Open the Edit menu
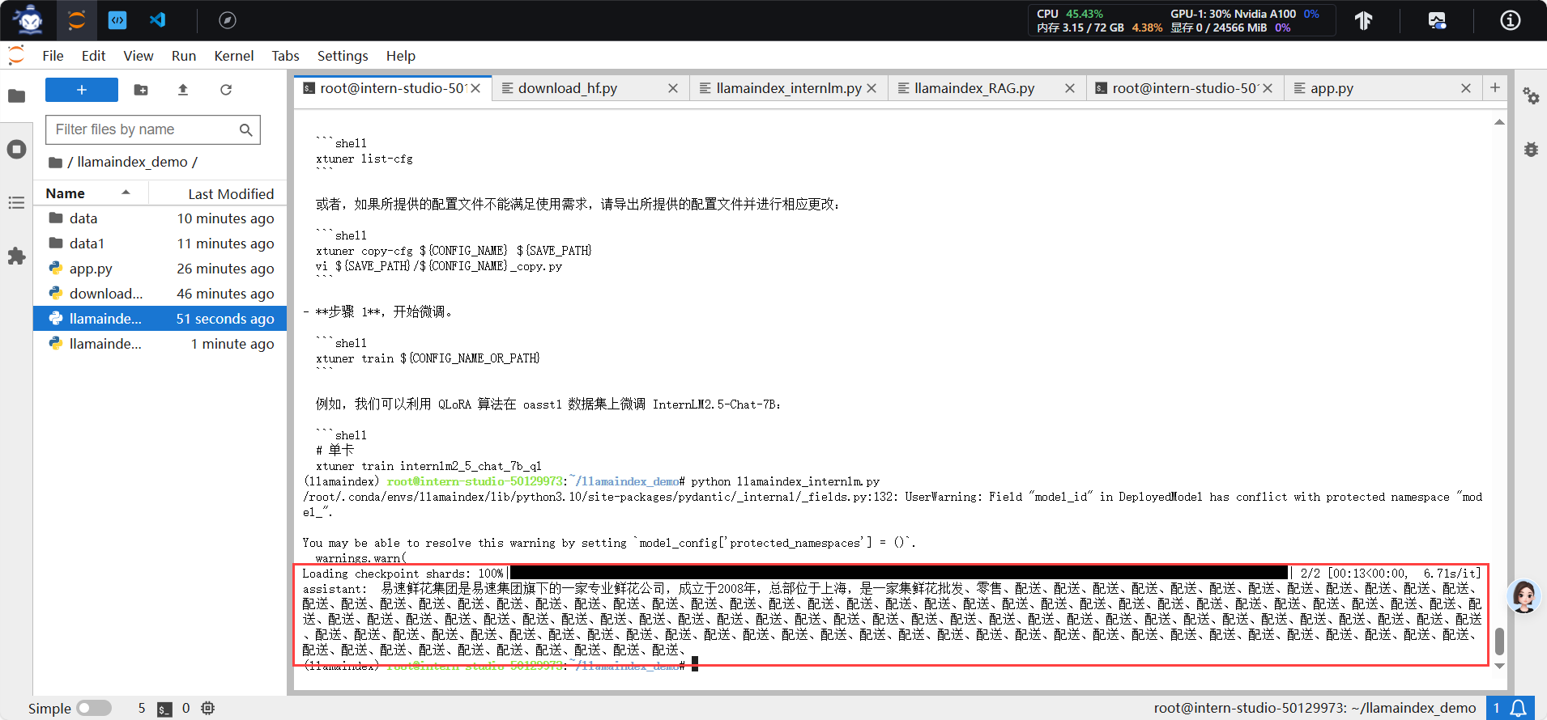This screenshot has width=1547, height=720. pyautogui.click(x=93, y=56)
